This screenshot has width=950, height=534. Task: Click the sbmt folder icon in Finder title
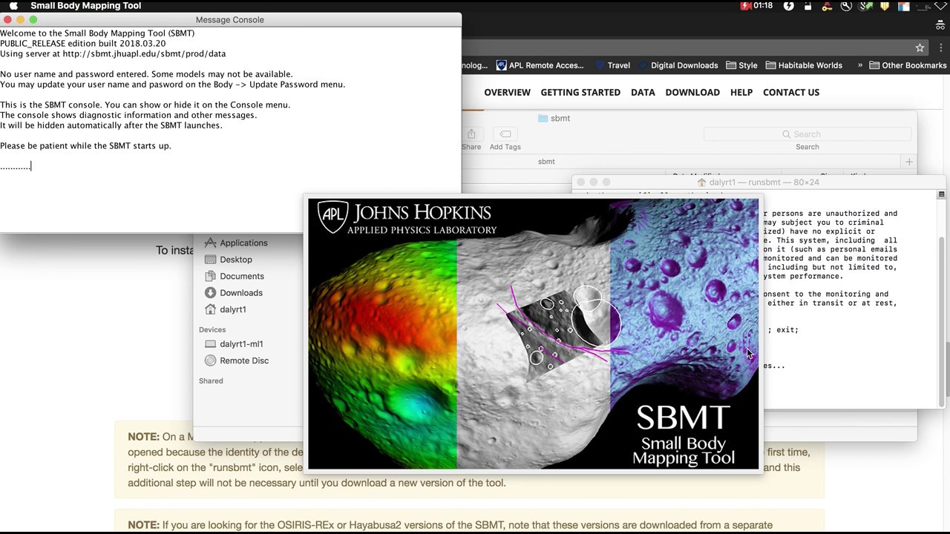point(543,119)
